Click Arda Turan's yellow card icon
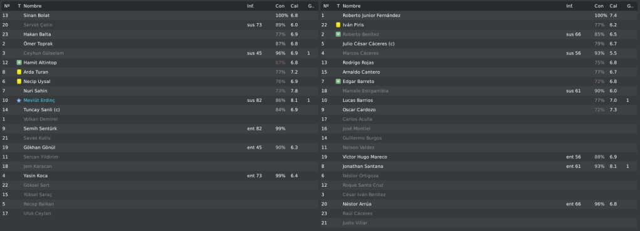Screen dimensions: 640x231 click(19, 72)
